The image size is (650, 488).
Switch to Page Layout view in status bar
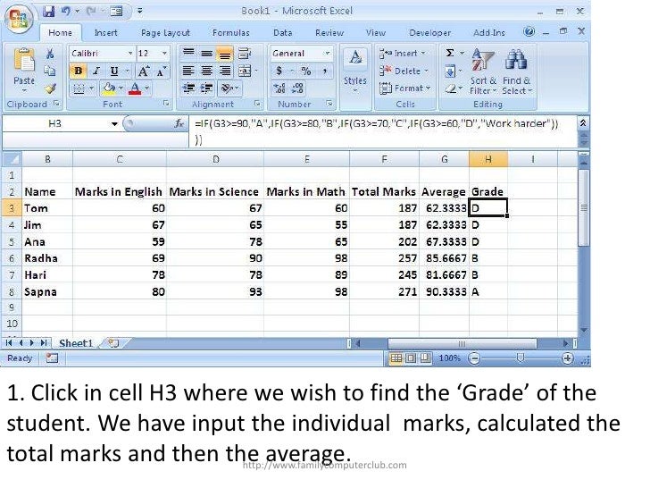pyautogui.click(x=411, y=358)
